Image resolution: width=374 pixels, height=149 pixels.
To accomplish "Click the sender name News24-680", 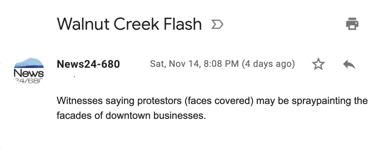I will pos(88,64).
